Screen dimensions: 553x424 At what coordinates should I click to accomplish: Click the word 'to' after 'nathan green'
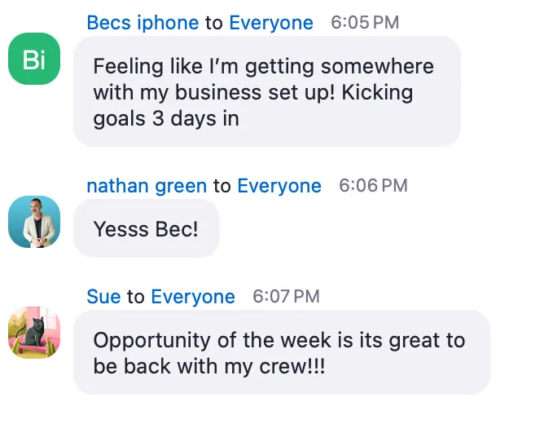coord(222,186)
